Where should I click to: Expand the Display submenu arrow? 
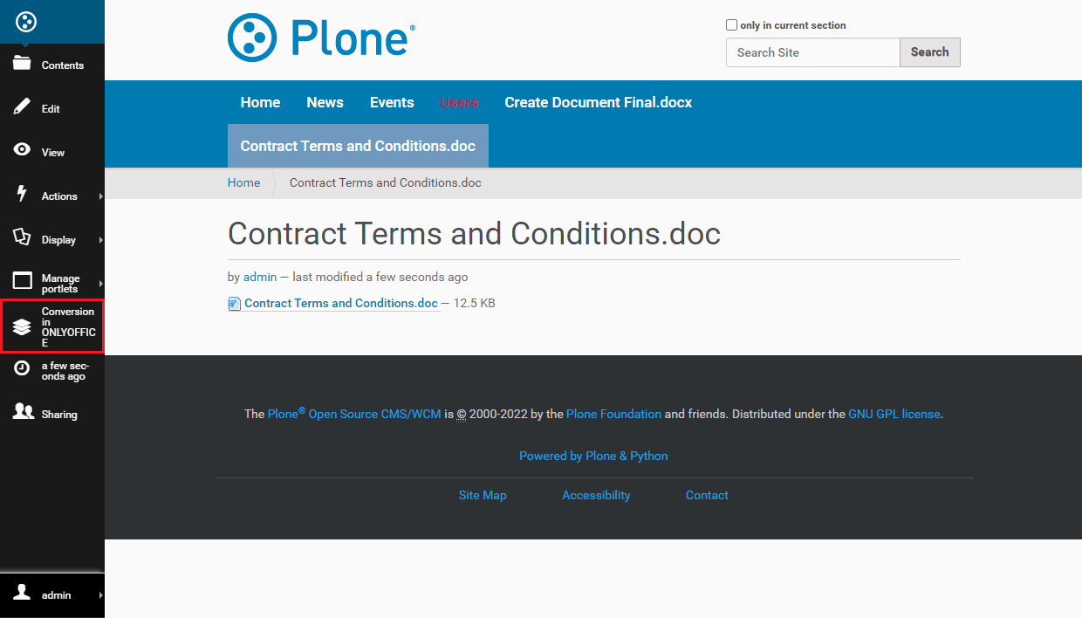(100, 240)
